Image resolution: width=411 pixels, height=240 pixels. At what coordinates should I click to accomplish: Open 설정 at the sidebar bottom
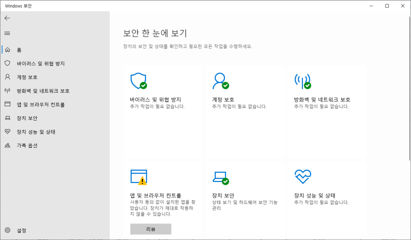click(x=22, y=230)
